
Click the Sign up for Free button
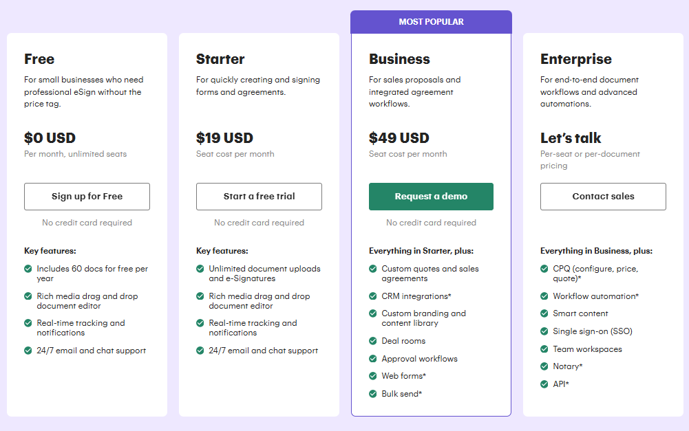point(87,197)
